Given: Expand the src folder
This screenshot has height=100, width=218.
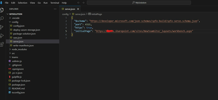Looking at the screenshot, I should 12,53.
